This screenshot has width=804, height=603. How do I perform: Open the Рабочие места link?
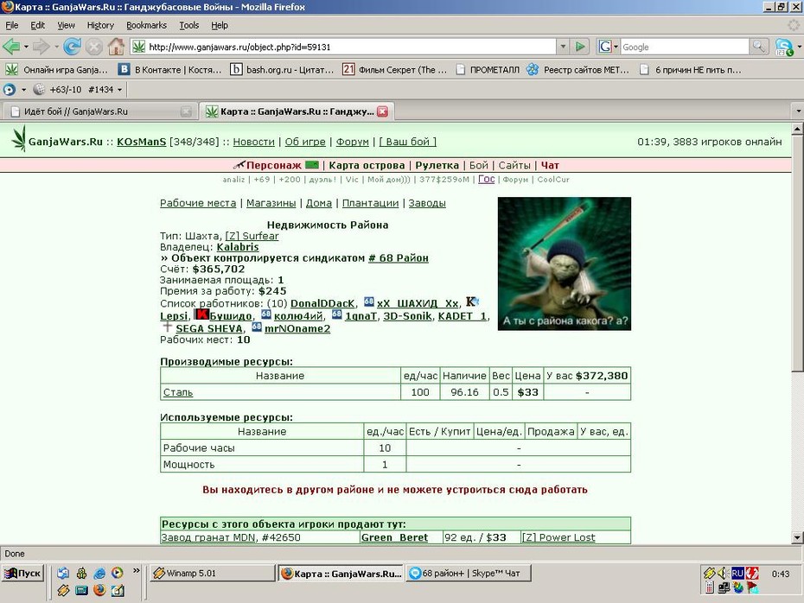tap(198, 203)
